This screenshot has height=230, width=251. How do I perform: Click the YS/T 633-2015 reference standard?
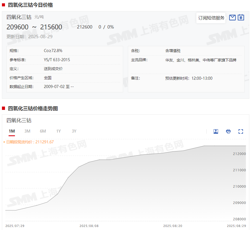(57, 60)
